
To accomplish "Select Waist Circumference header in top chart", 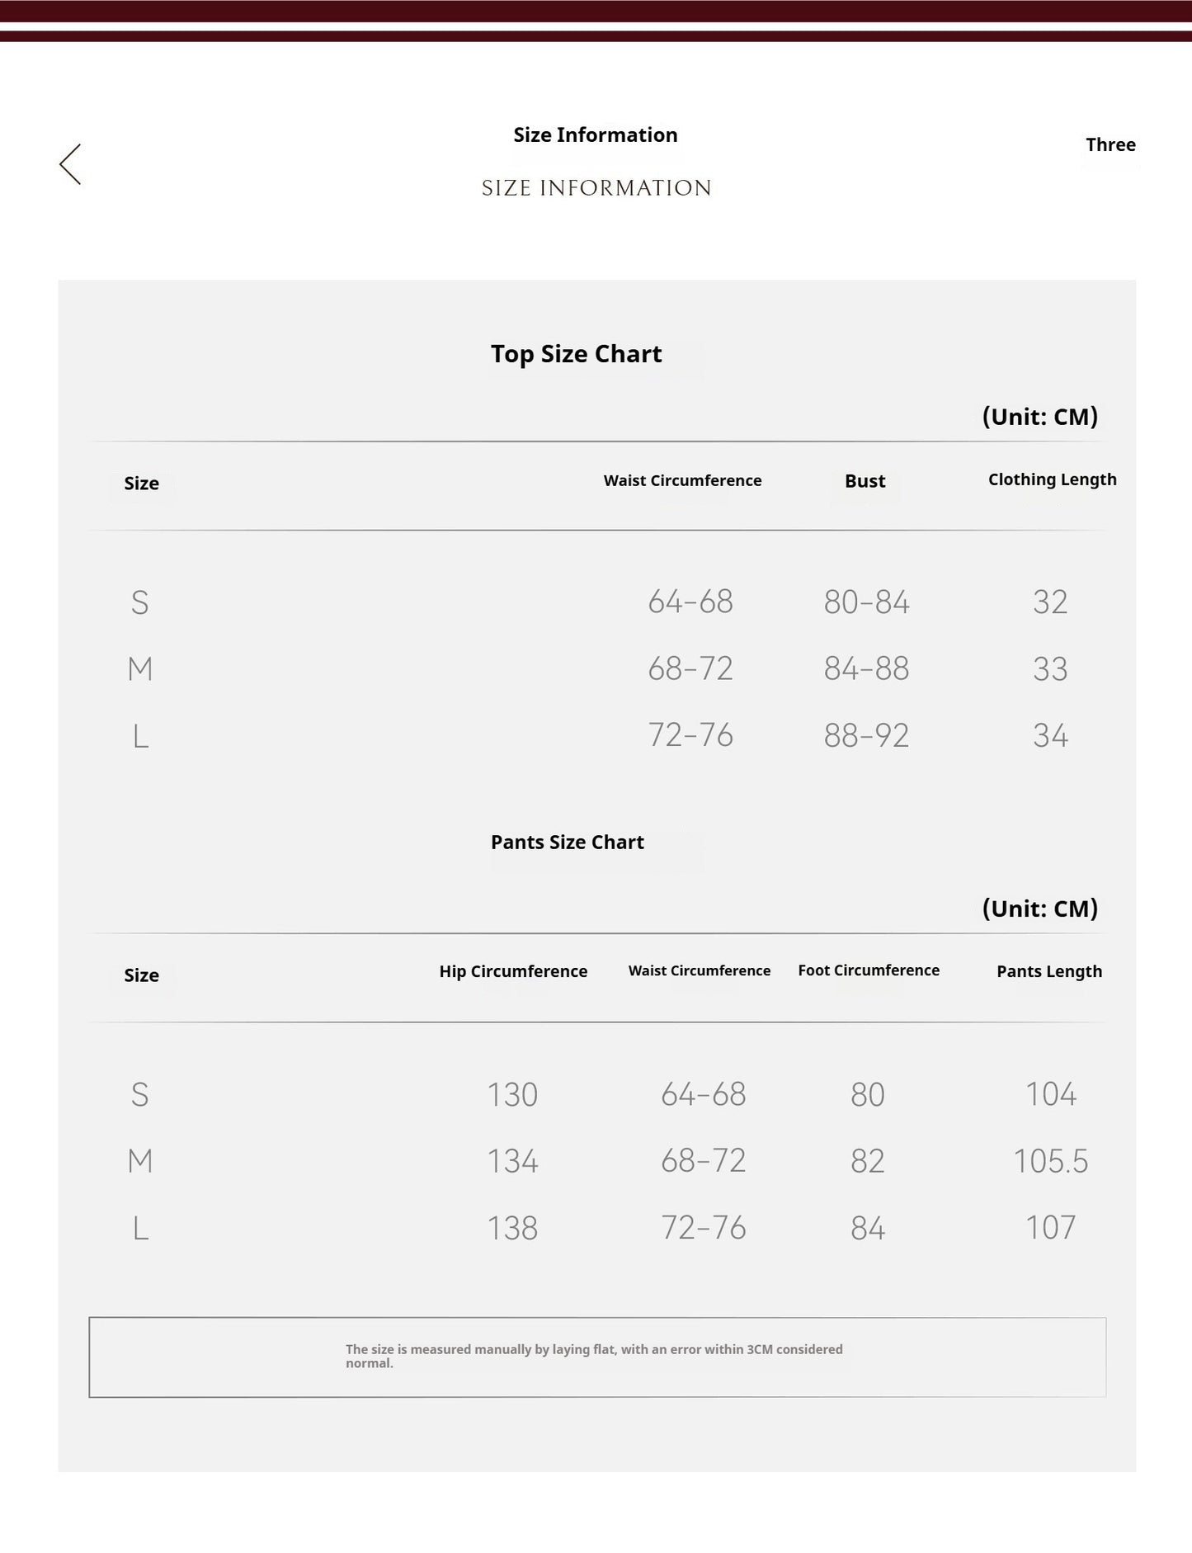I will click(x=682, y=480).
